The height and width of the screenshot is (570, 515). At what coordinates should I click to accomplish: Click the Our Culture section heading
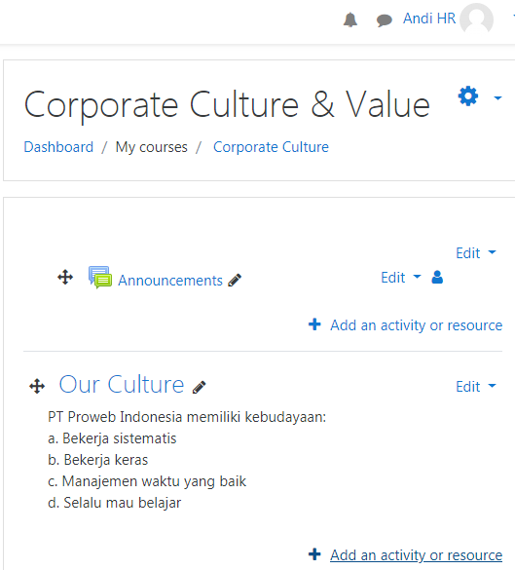pyautogui.click(x=122, y=384)
